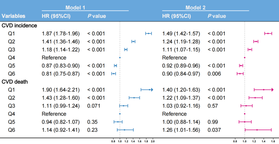
Task: Click the 0.071 P value in Model 1
Action: coord(94,106)
